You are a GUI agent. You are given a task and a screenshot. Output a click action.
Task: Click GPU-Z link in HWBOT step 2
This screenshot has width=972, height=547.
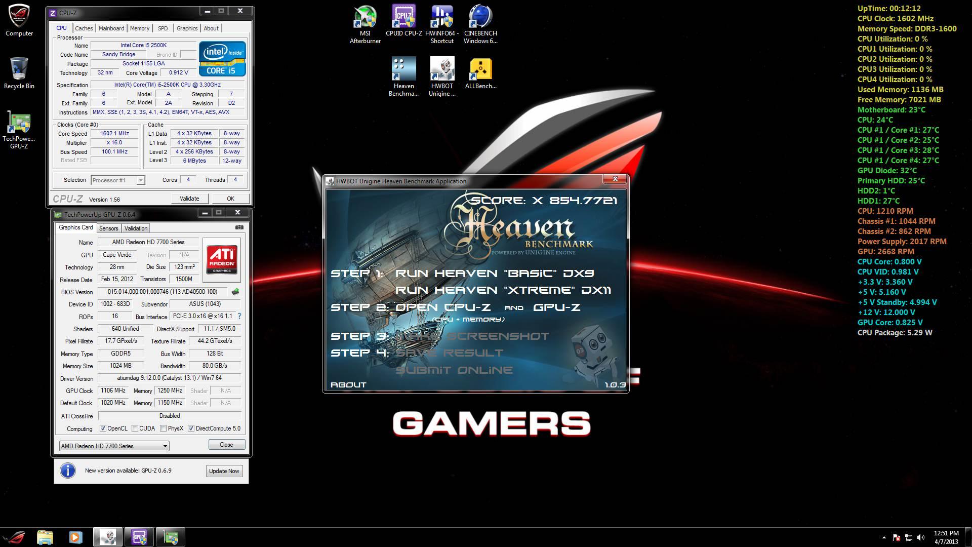(x=557, y=307)
